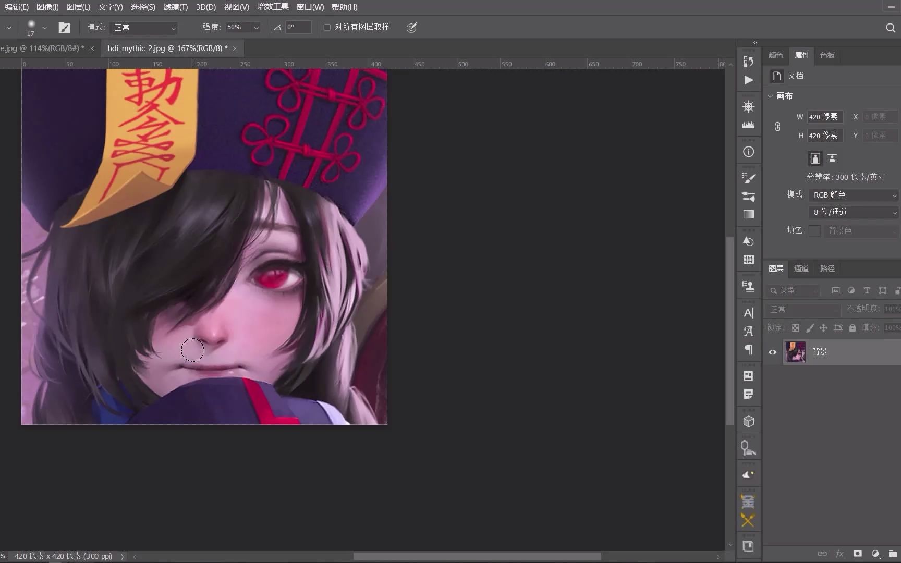This screenshot has width=901, height=563.
Task: Open the Character panel icon
Action: pos(748,313)
